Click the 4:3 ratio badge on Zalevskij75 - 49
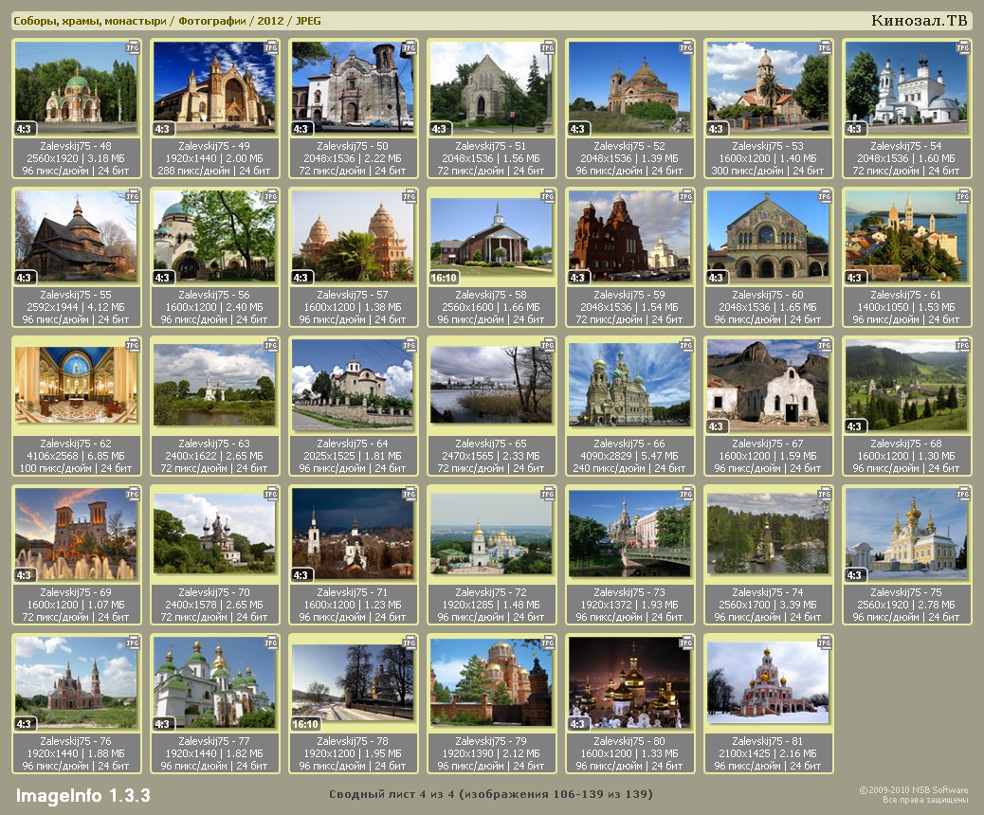This screenshot has height=815, width=984. [x=163, y=129]
